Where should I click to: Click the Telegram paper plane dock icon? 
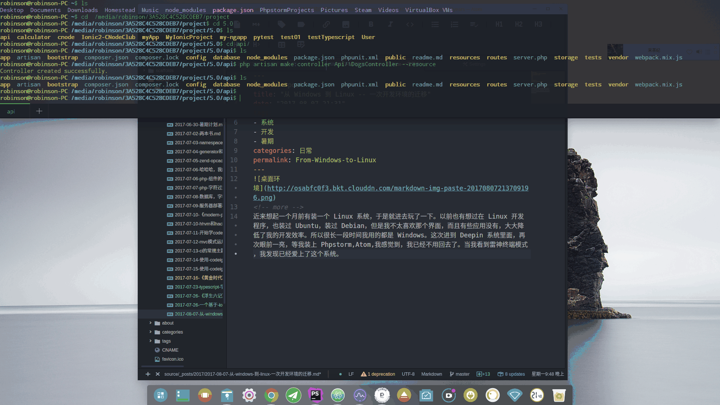point(293,395)
